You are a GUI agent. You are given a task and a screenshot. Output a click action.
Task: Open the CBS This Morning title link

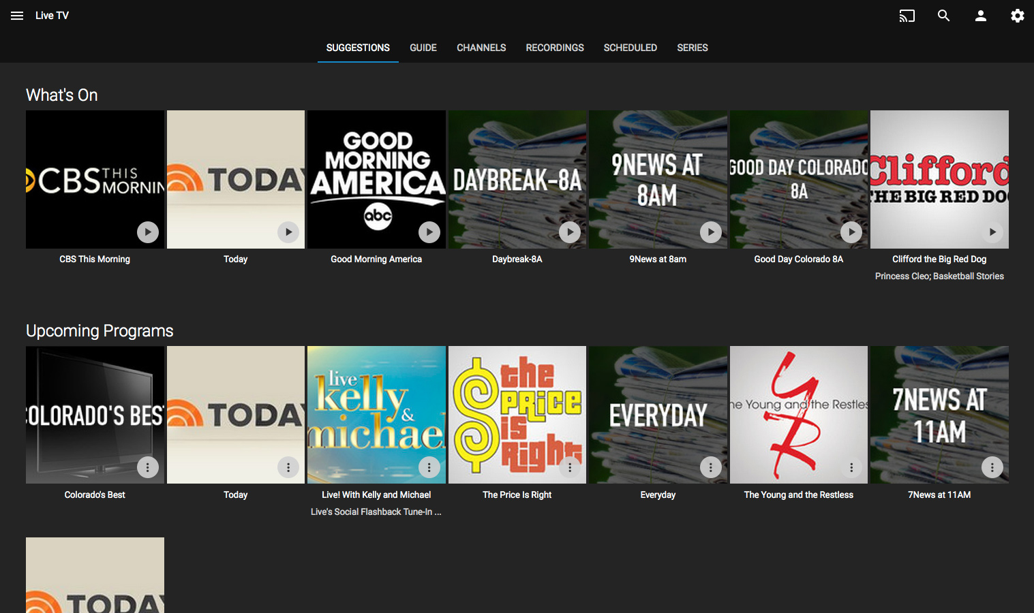coord(95,260)
